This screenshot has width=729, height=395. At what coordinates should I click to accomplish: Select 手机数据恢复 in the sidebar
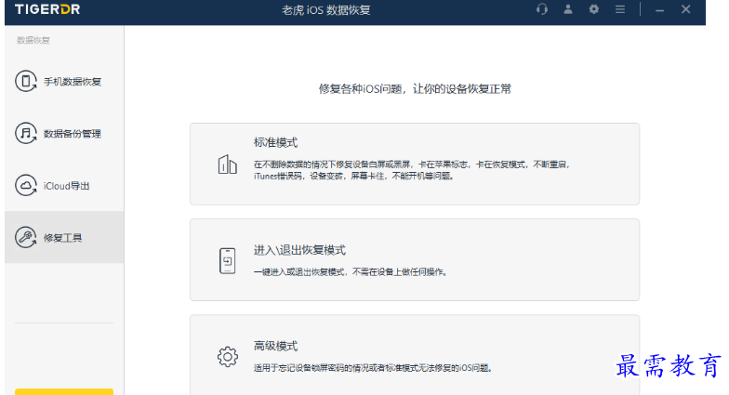point(64,82)
